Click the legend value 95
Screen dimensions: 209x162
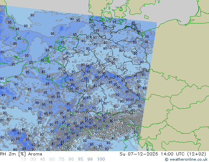[x=80, y=159]
